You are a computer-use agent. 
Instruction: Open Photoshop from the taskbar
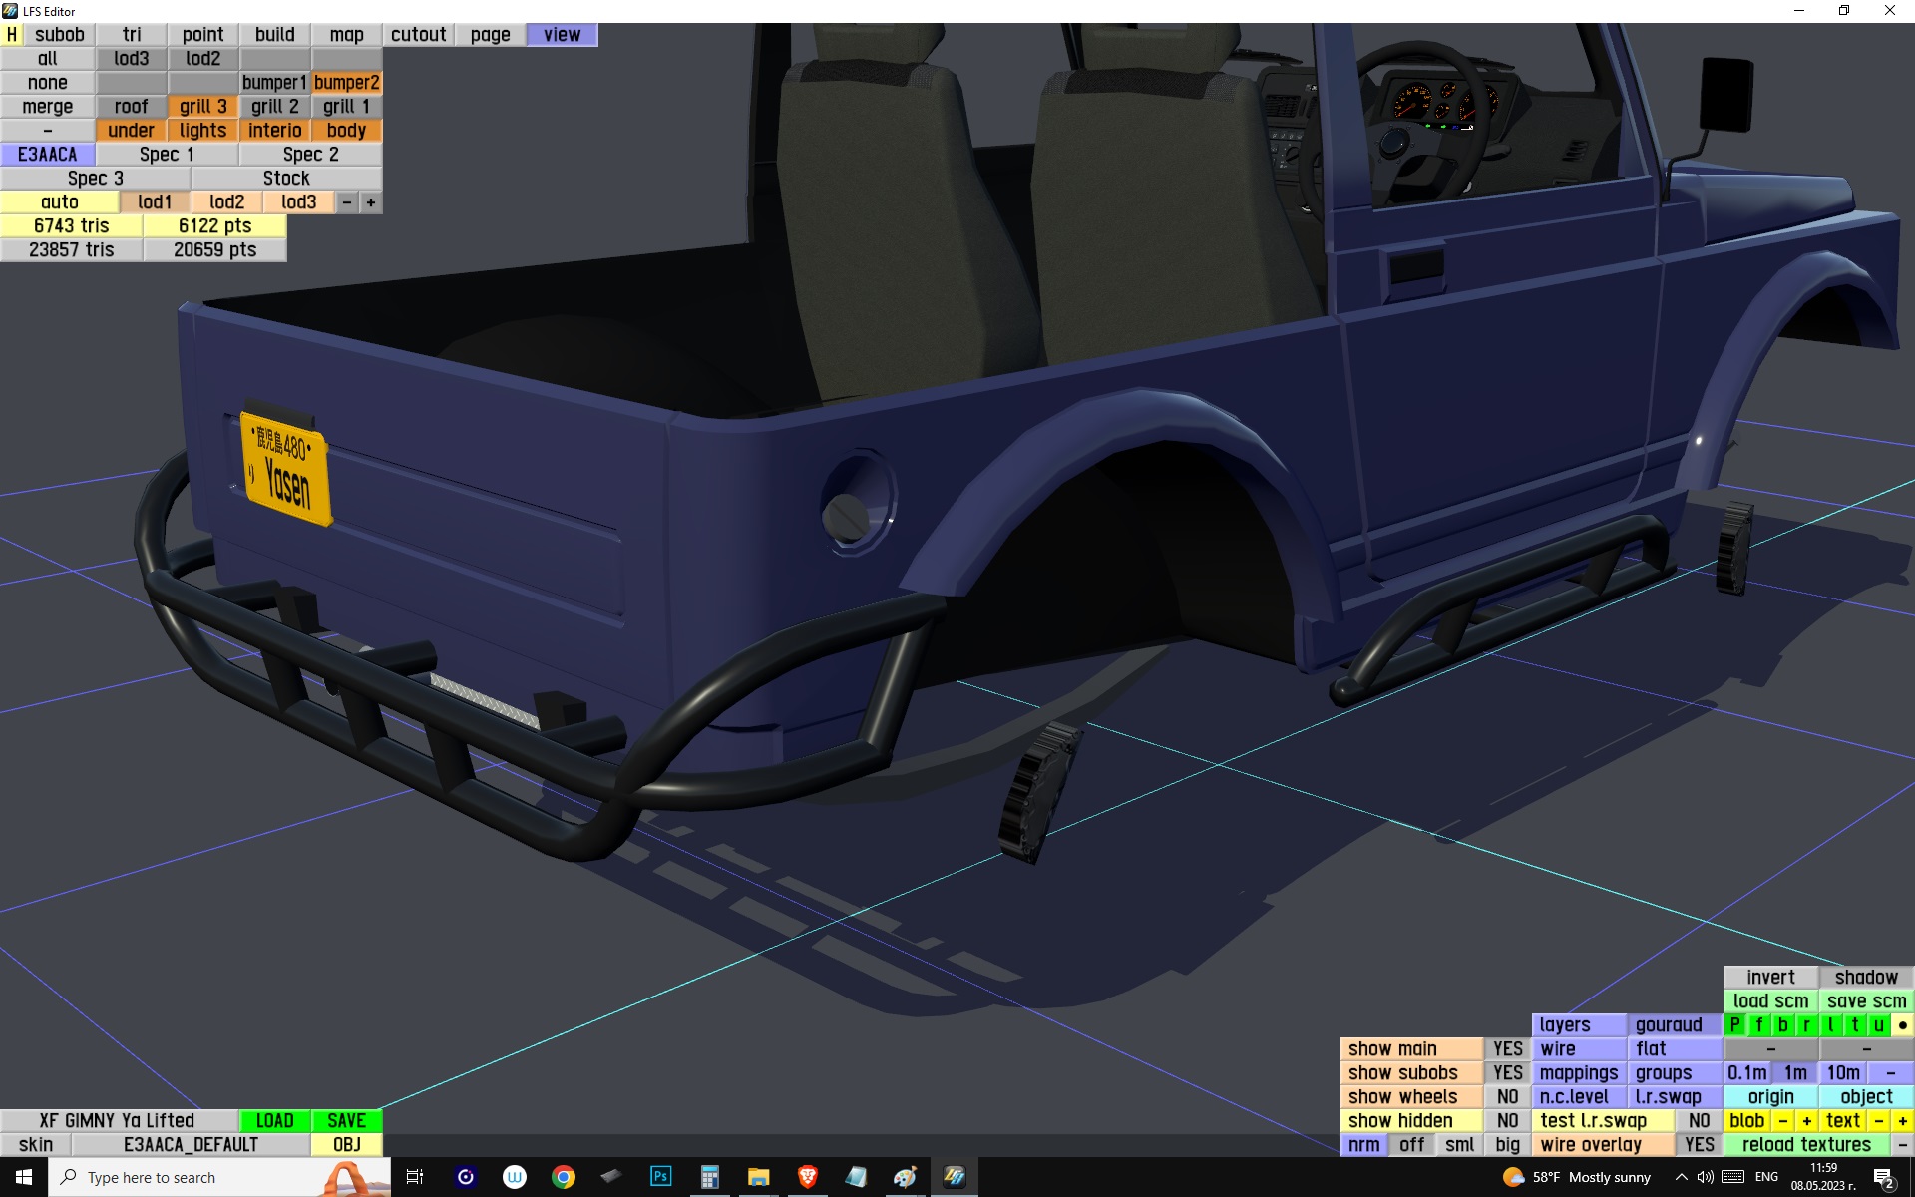coord(660,1177)
